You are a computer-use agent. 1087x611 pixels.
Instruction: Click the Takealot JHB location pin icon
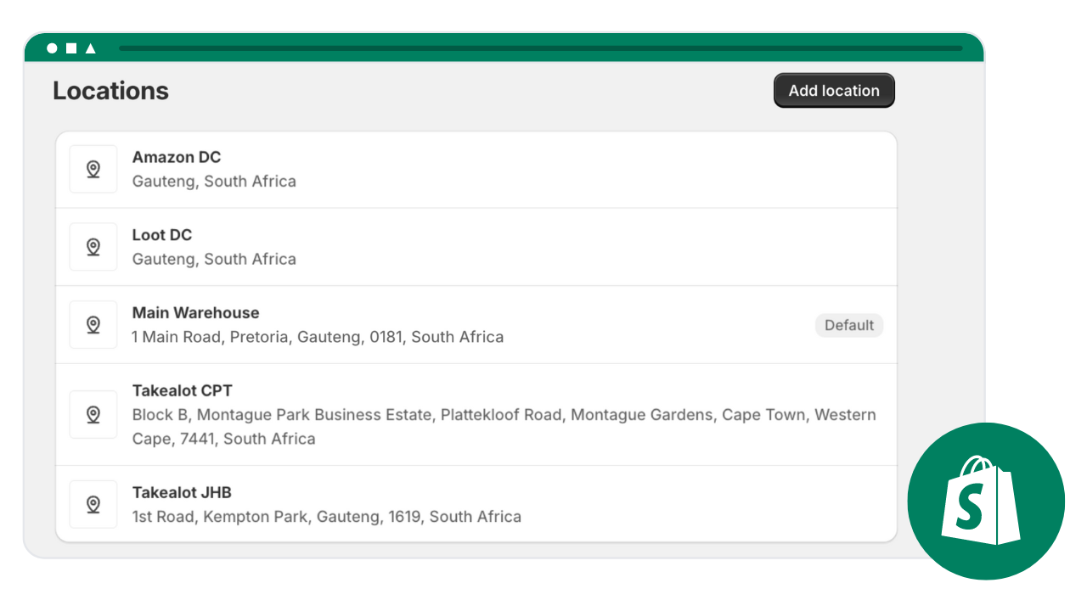pos(93,505)
